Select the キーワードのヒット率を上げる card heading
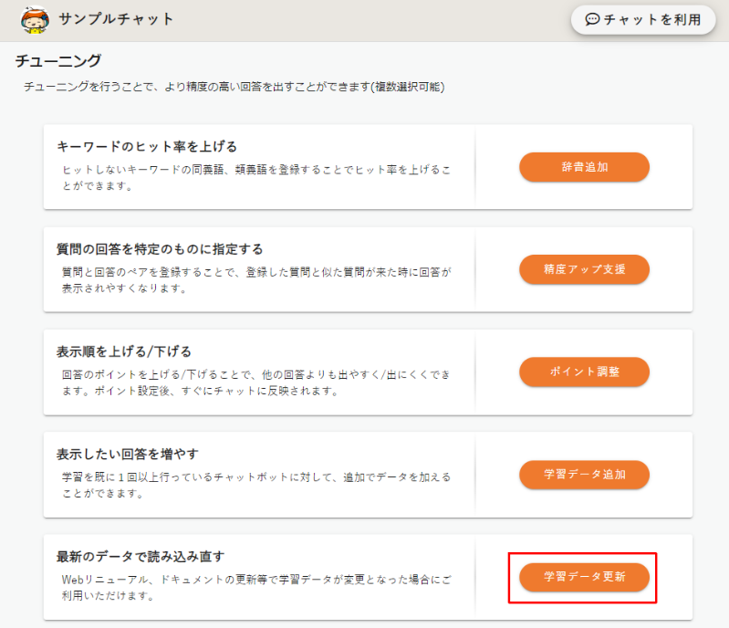 click(147, 146)
